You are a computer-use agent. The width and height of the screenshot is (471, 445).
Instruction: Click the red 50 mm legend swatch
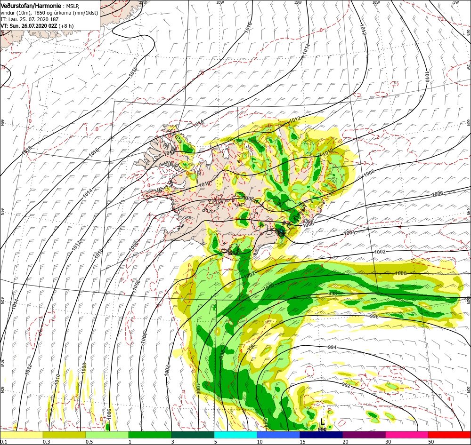click(x=449, y=435)
